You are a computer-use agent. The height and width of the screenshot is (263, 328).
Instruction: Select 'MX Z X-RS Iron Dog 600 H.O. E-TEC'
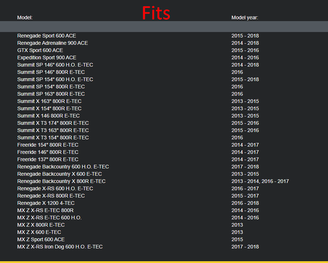[60, 247]
